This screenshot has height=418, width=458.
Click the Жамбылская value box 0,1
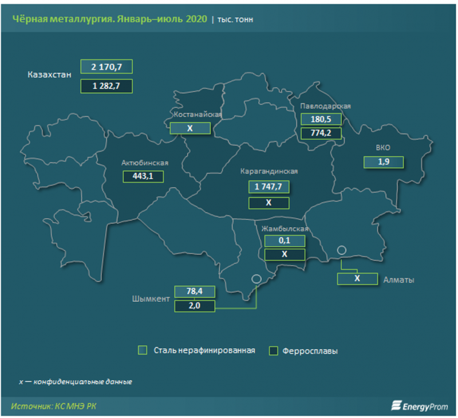(283, 240)
